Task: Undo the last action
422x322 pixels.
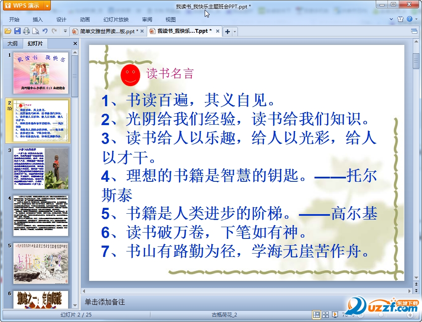Action: tap(45, 31)
